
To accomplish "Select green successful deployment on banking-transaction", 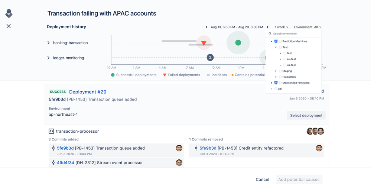I will tap(238, 43).
